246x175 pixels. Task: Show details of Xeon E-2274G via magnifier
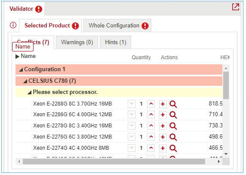(173, 148)
